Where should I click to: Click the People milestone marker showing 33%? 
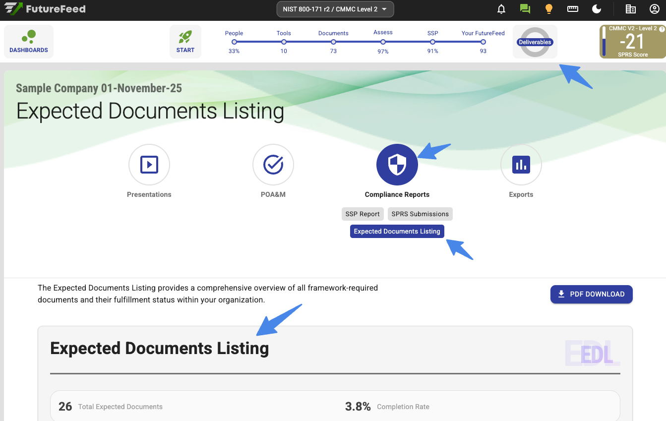234,42
